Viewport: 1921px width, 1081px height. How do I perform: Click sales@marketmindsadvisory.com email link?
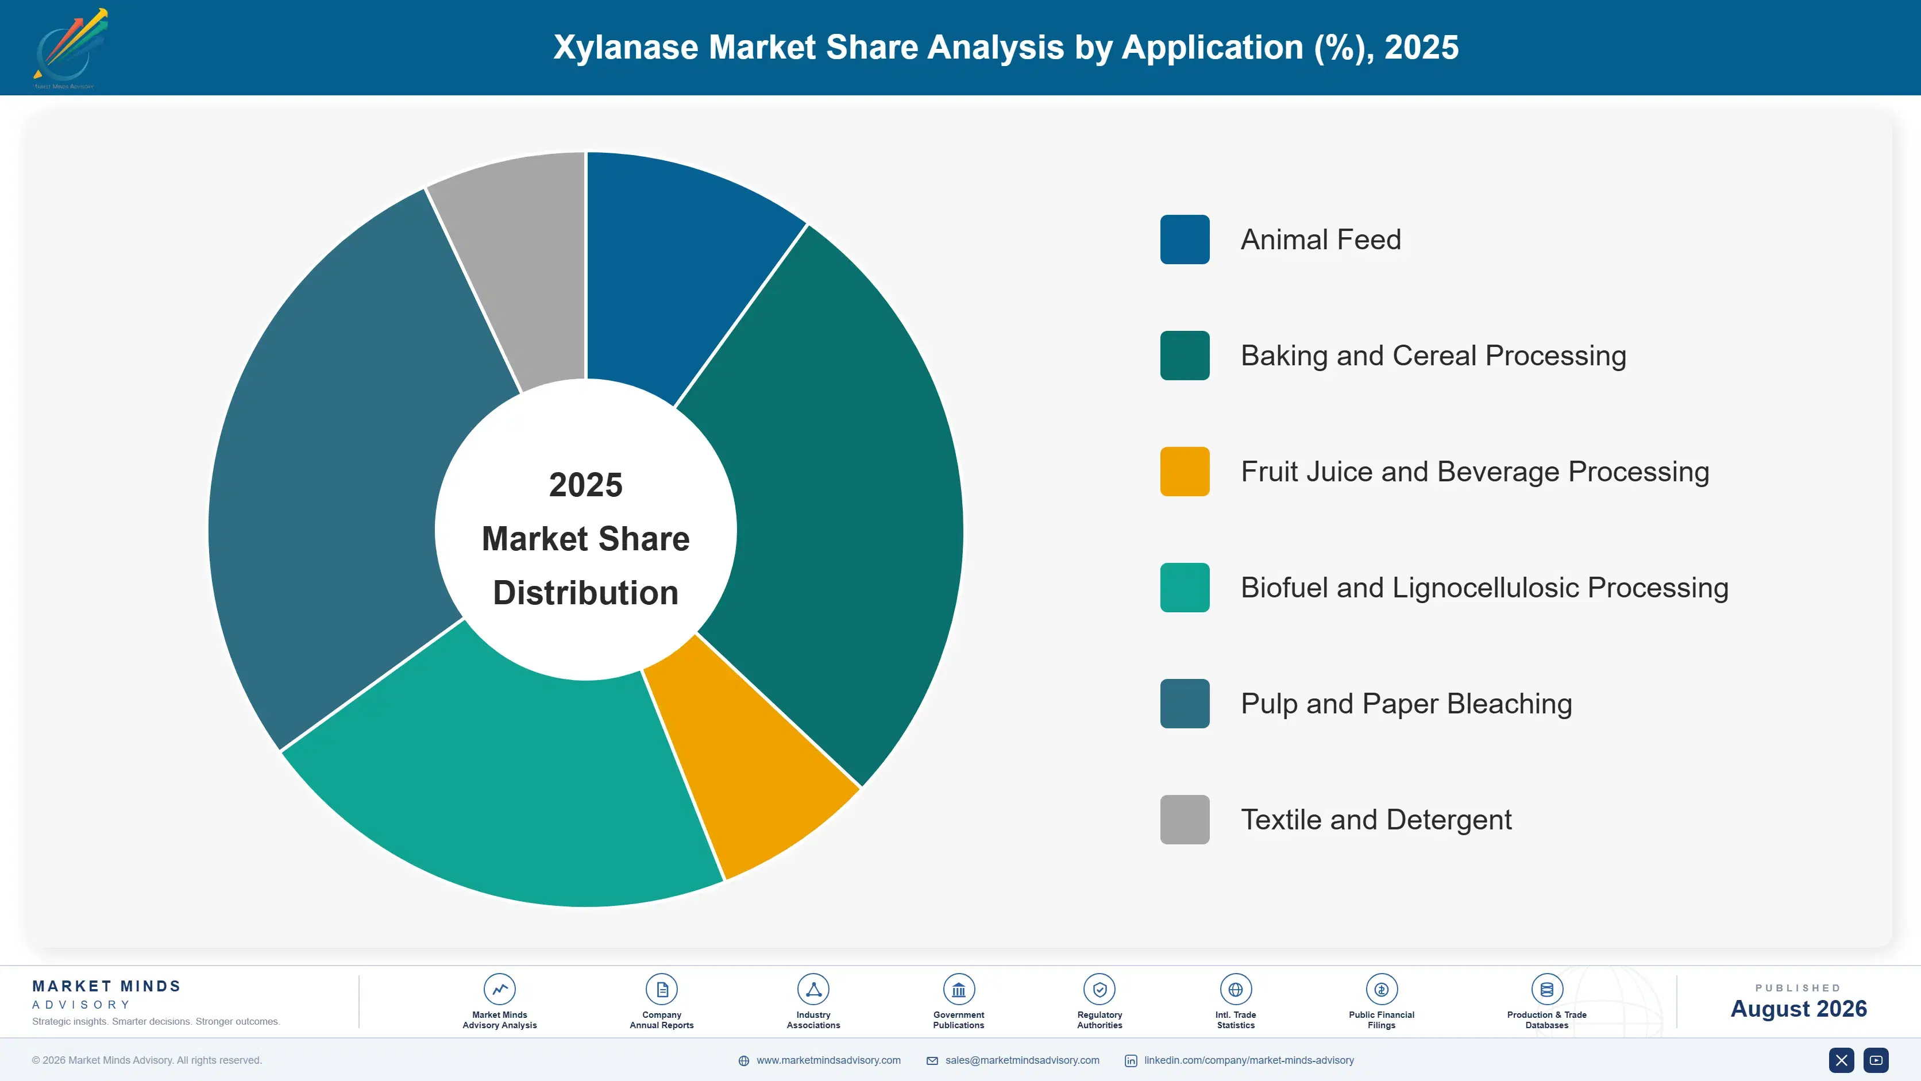[x=1023, y=1060]
